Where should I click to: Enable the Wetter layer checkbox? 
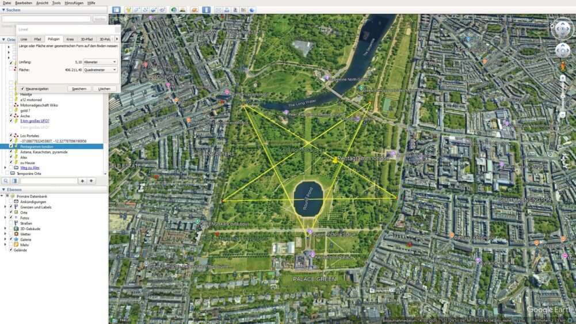(11, 234)
